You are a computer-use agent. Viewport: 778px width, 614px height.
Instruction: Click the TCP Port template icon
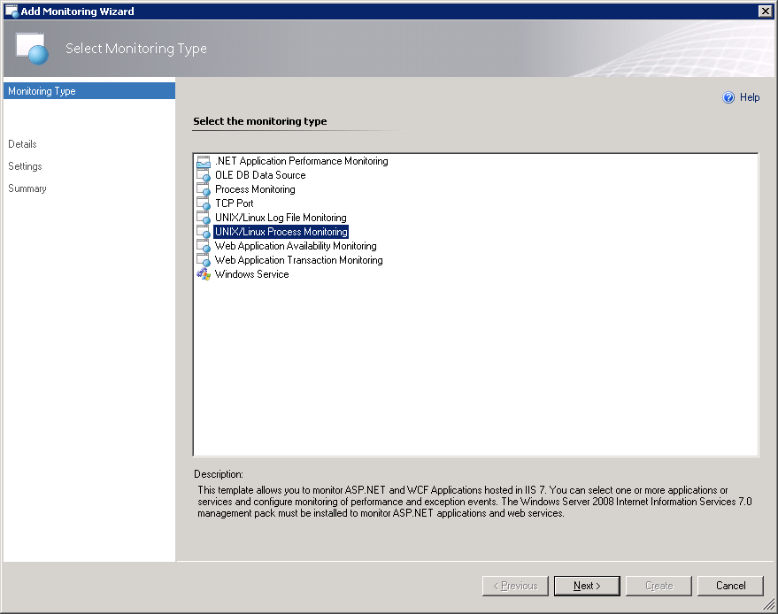[204, 204]
